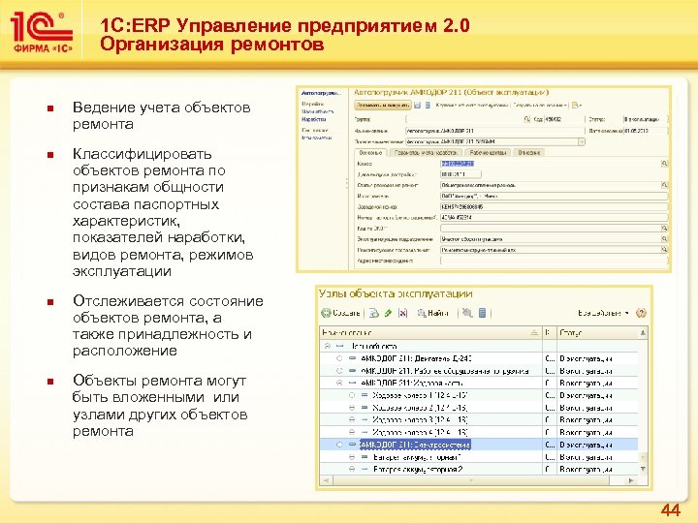The image size is (698, 523).
Task: Click the Класс field highlighted value
Action: [x=458, y=164]
